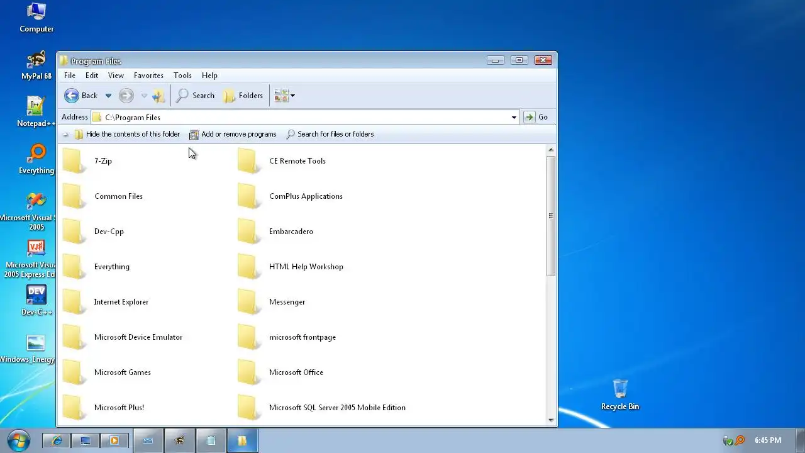Expand the Address bar dropdown arrow
Viewport: 805px width, 453px height.
(514, 117)
